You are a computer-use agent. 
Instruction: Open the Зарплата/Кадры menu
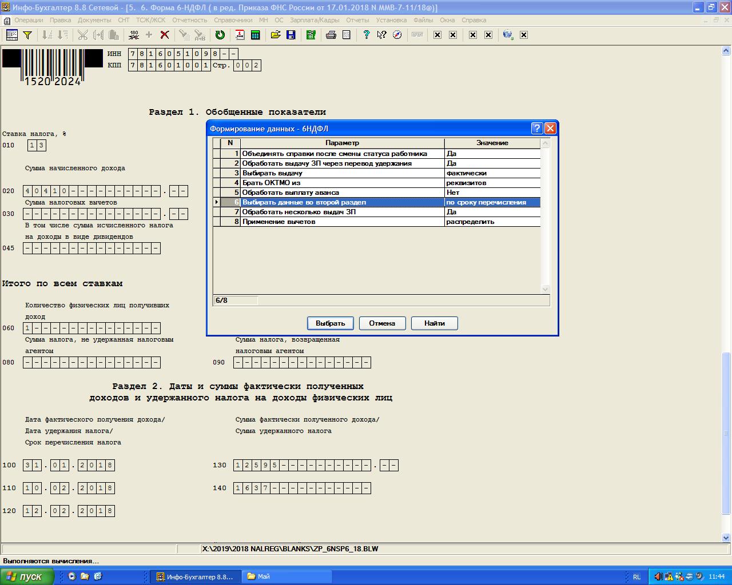point(315,20)
